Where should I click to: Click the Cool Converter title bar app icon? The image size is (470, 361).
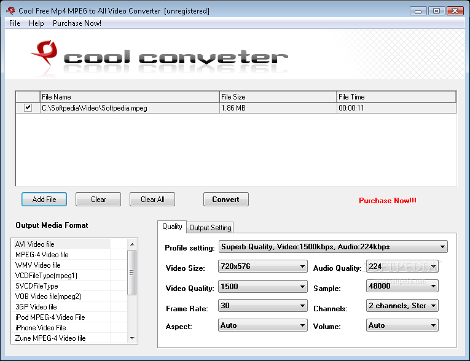(x=11, y=11)
